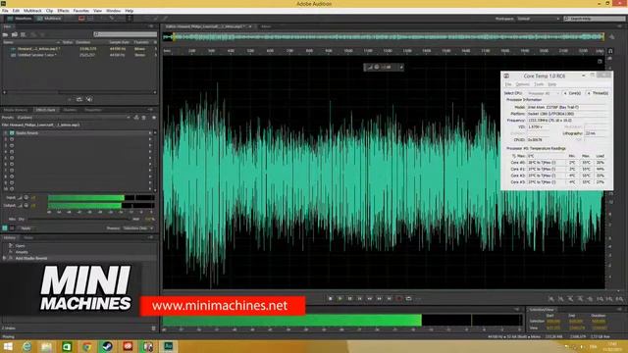Screen dimensions: 628x353
Task: Expand effect slot 7 arrow menu
Action: (150, 170)
